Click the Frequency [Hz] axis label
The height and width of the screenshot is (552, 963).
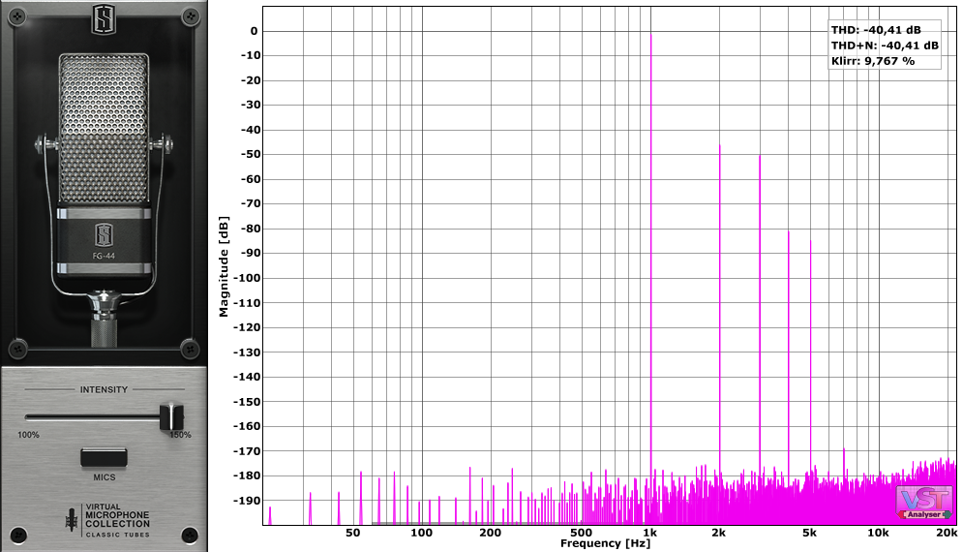605,543
